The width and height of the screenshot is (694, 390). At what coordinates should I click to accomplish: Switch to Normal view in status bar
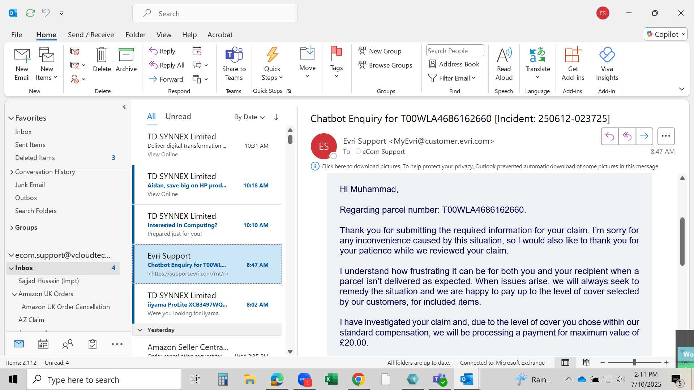point(565,363)
